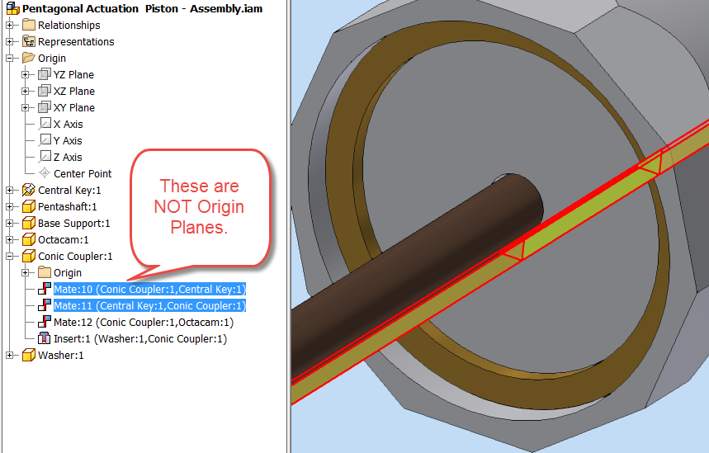Expand the Washer:1 component
Screen dimensions: 709x453
[10, 356]
